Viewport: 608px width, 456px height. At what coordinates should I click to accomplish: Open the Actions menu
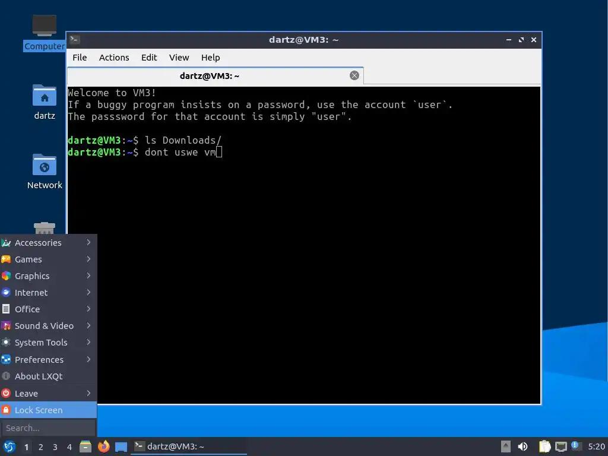pyautogui.click(x=114, y=58)
